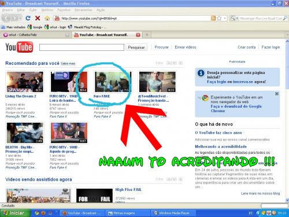The image size is (289, 217).
Task: Click the search magnifier icon in search box
Action: 285,18
